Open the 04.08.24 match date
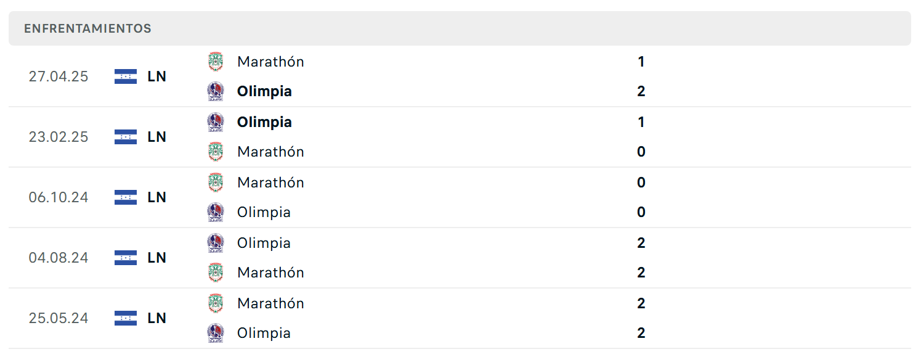Viewport: 921px width, 357px height. (59, 258)
